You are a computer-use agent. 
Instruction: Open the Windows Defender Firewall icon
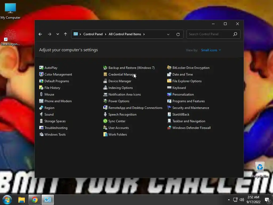pos(169,128)
